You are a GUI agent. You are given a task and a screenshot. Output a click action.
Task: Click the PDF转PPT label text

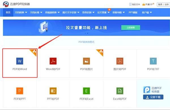point(20,99)
